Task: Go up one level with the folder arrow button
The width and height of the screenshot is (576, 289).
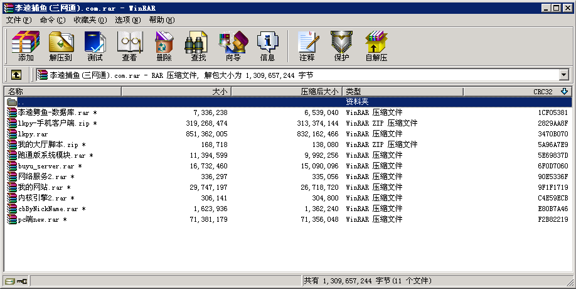Action: pyautogui.click(x=16, y=75)
